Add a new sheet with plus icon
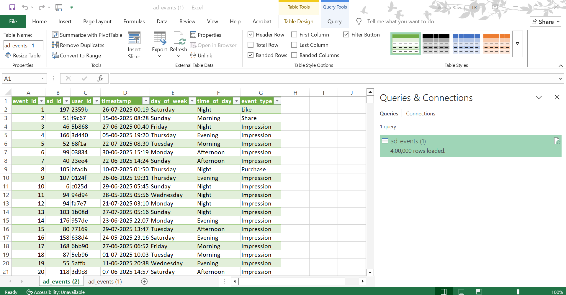 144,281
